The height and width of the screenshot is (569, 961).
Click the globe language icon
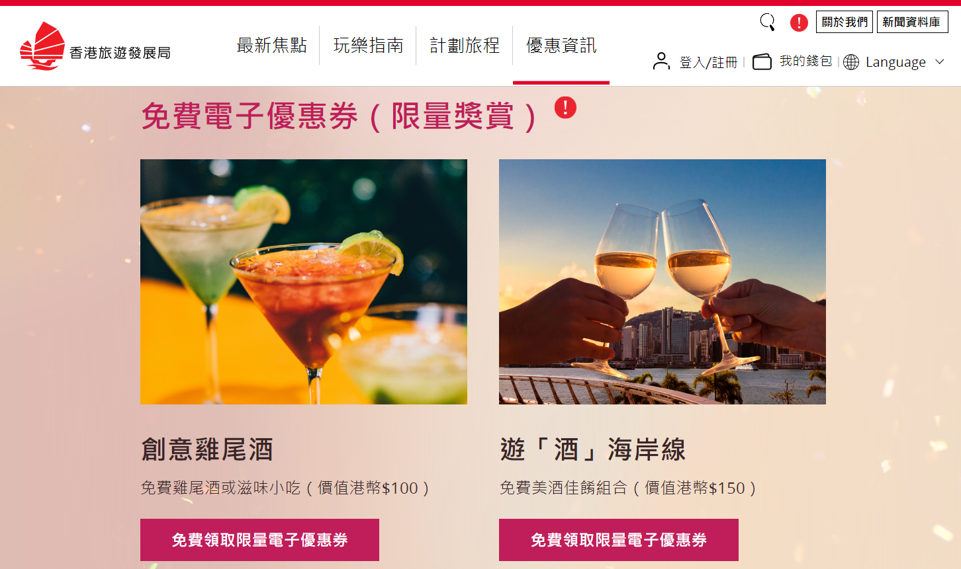pyautogui.click(x=851, y=62)
